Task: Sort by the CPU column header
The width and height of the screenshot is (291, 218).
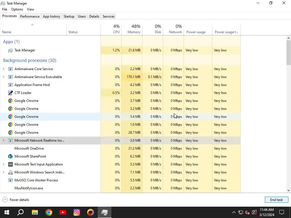Action: (x=111, y=30)
